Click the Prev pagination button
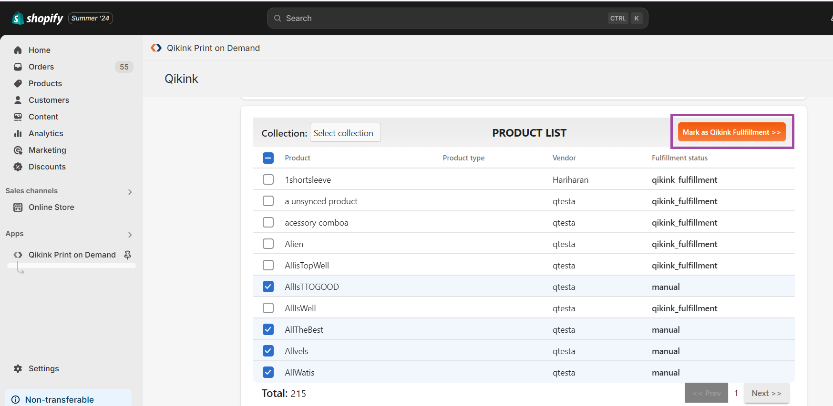Screen dimensions: 833x406 point(706,393)
